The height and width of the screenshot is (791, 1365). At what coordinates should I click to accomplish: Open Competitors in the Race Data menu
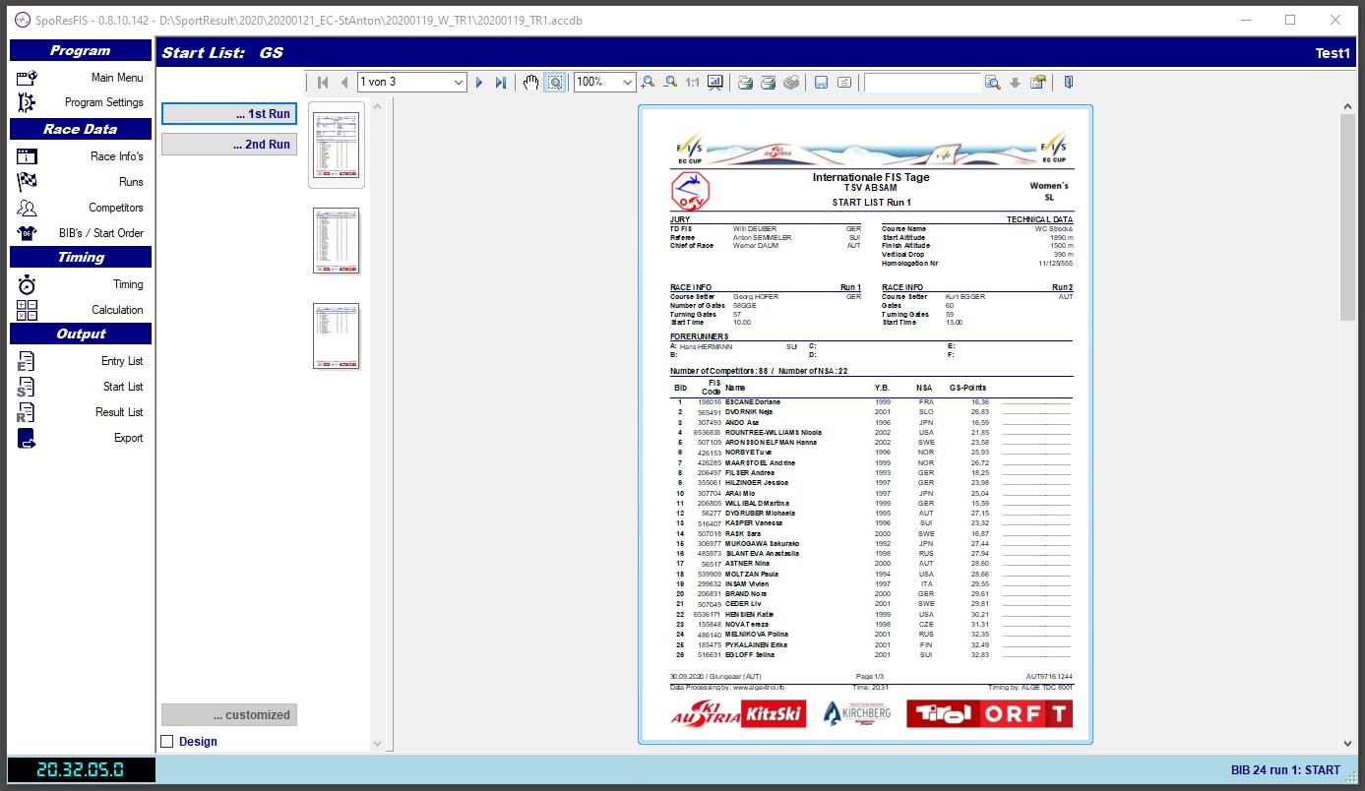115,208
